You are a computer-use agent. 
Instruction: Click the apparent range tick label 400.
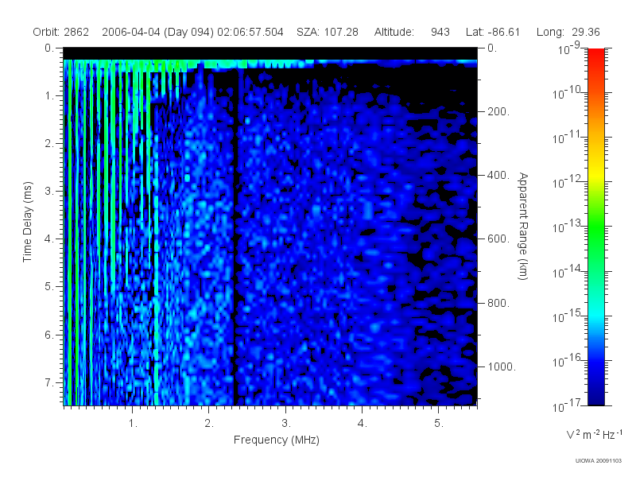click(x=498, y=175)
